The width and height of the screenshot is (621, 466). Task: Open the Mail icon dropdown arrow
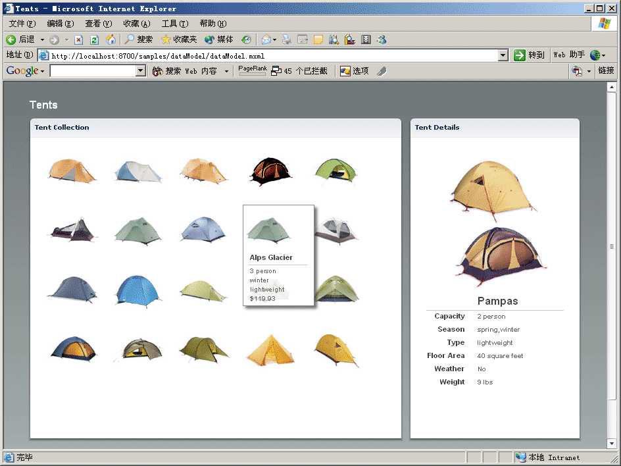pyautogui.click(x=274, y=39)
